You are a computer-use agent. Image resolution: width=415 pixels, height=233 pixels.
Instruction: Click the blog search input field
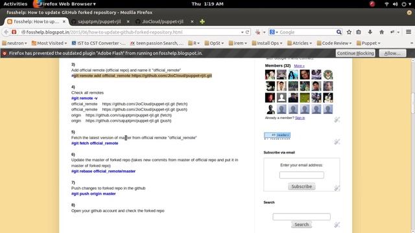(x=302, y=217)
